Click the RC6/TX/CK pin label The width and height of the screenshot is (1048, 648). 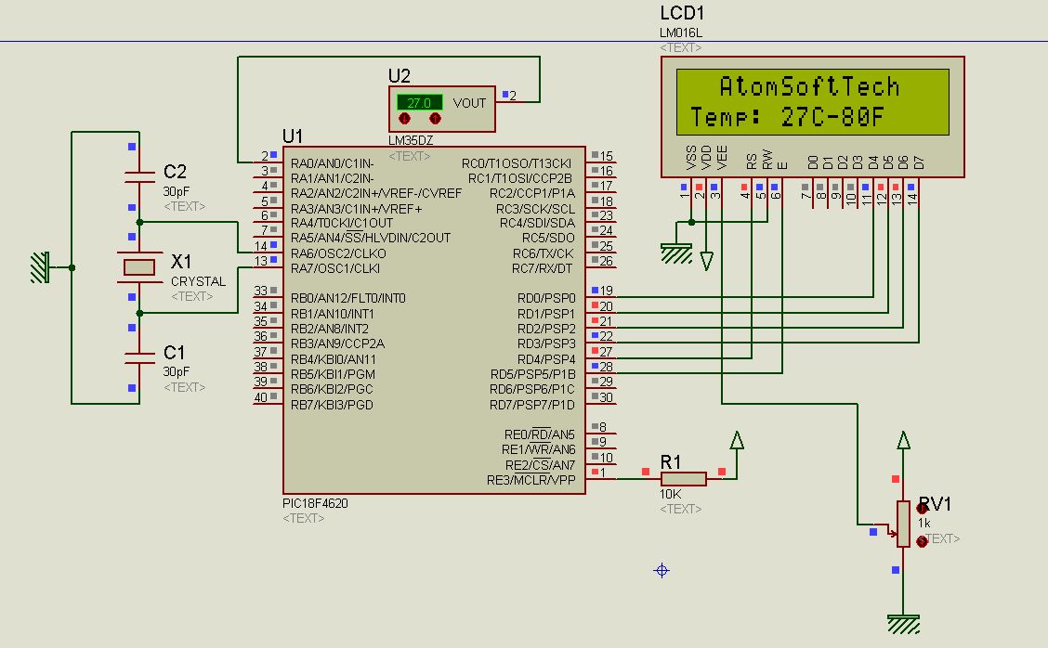(543, 253)
